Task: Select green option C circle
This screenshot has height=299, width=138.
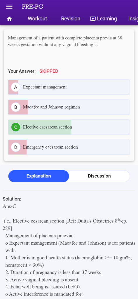Action: pos(16,127)
